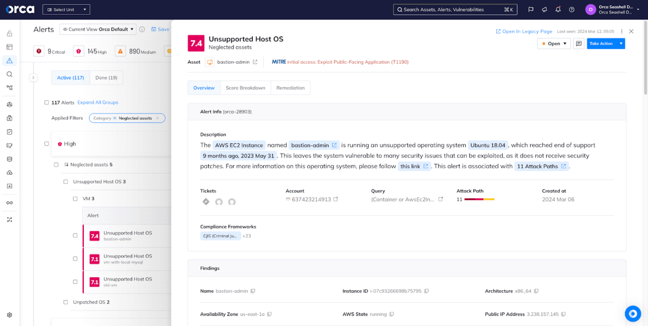The image size is (648, 326).
Task: Click the Search Assets, Alerts, Vulnerabilities field
Action: (455, 9)
